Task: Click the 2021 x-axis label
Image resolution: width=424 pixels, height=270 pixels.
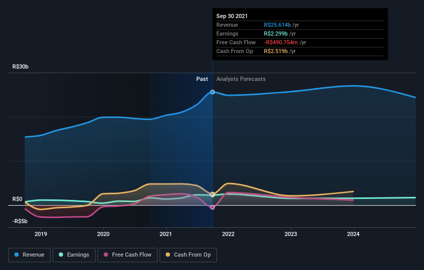Action: coord(166,234)
